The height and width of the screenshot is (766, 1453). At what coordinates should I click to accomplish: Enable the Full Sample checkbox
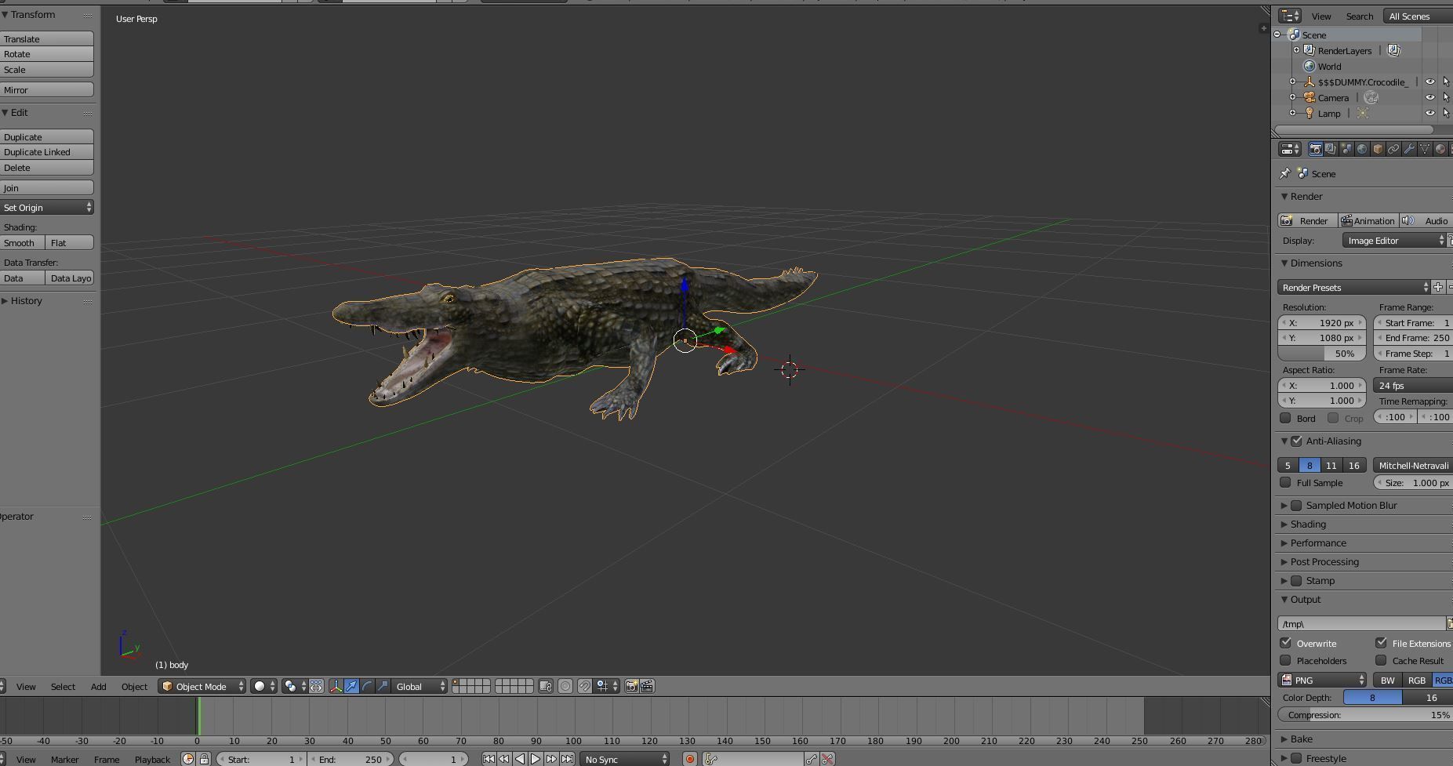(1285, 482)
